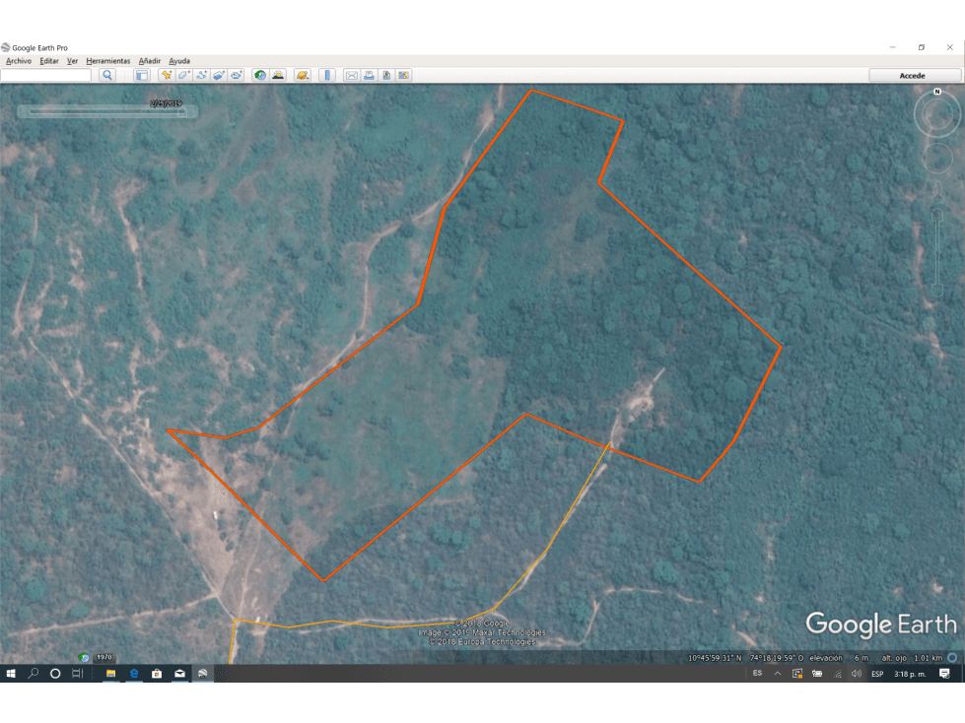Select the Add Polygon tool

tap(183, 75)
